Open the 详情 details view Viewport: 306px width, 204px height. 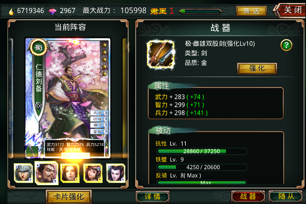(152, 197)
